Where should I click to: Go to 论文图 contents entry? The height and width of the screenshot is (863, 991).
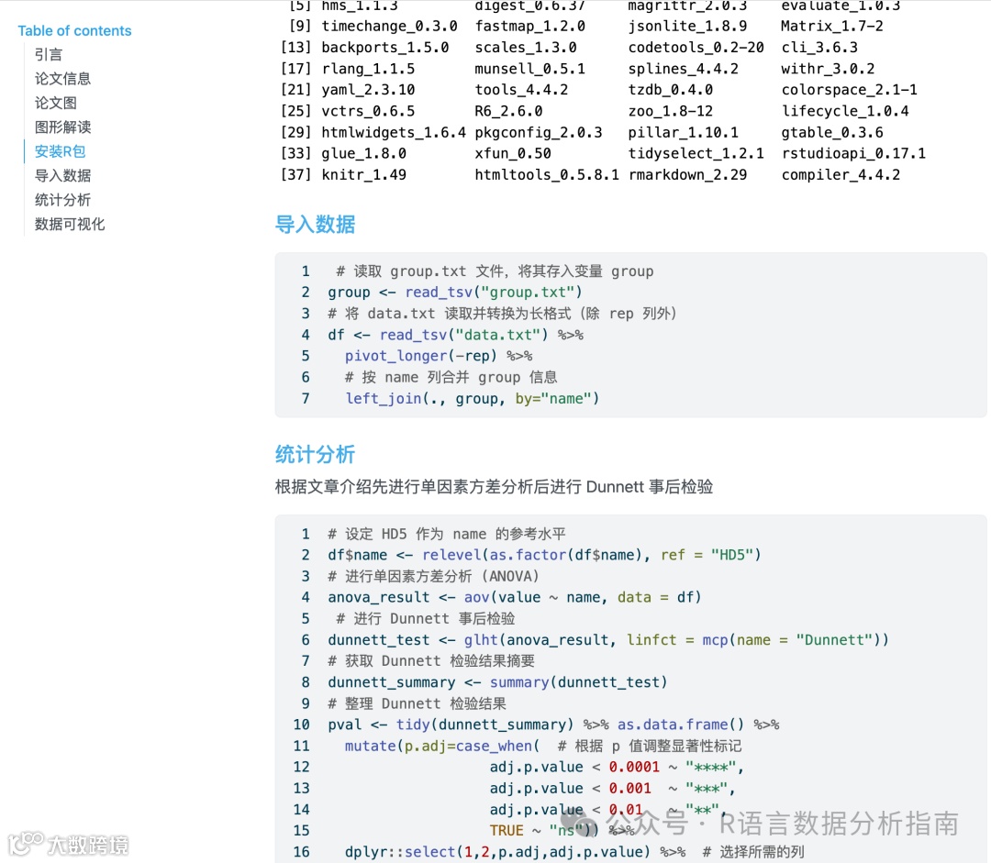tap(56, 103)
